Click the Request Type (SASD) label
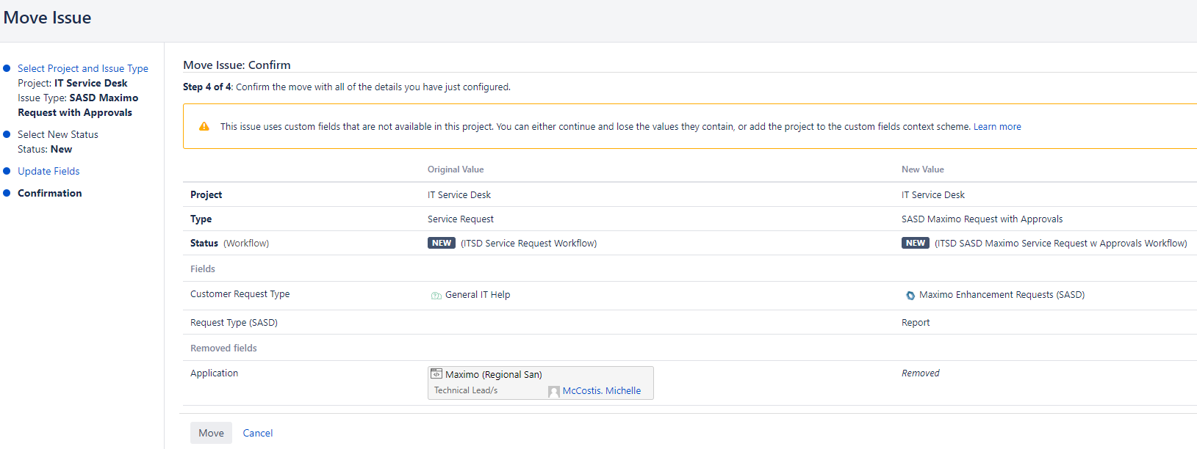Screen dimensions: 1197x449 tap(234, 322)
